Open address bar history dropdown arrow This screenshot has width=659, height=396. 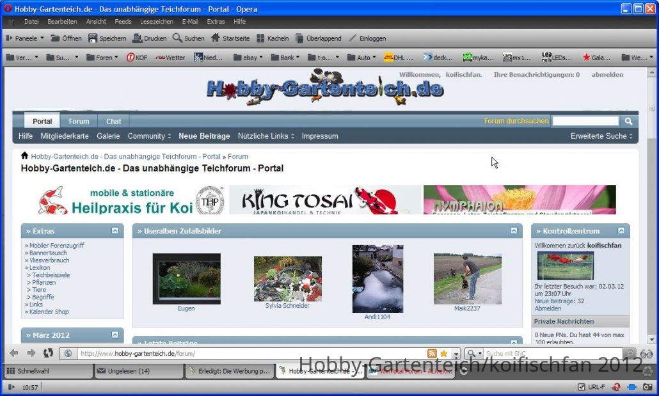pyautogui.click(x=456, y=354)
